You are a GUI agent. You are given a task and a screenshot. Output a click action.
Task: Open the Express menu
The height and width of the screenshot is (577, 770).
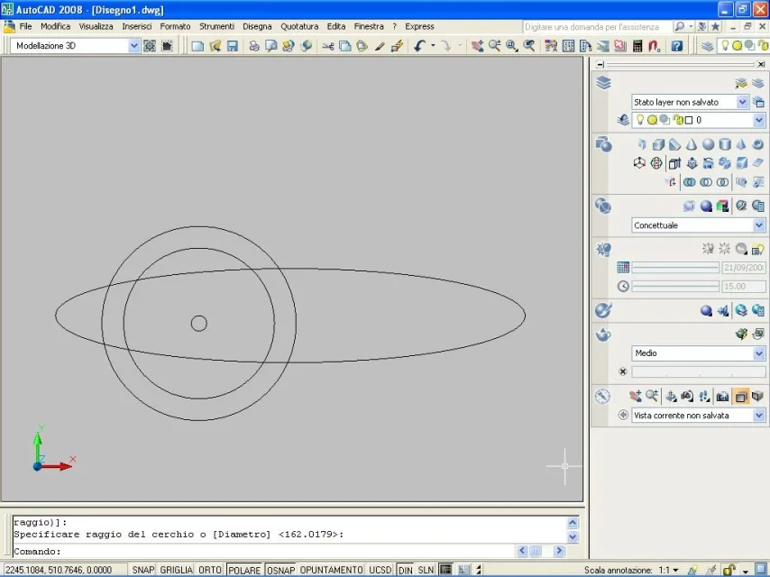419,26
